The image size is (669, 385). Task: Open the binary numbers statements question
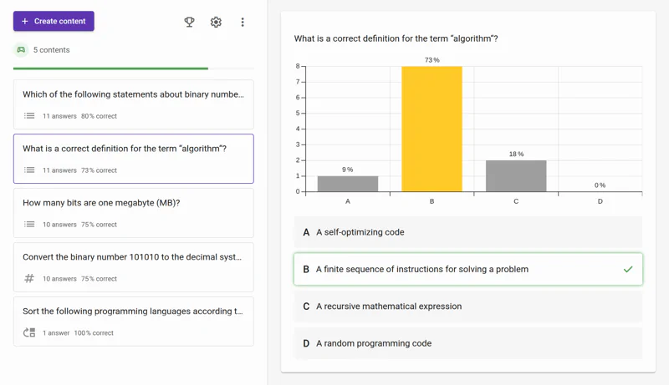(133, 104)
